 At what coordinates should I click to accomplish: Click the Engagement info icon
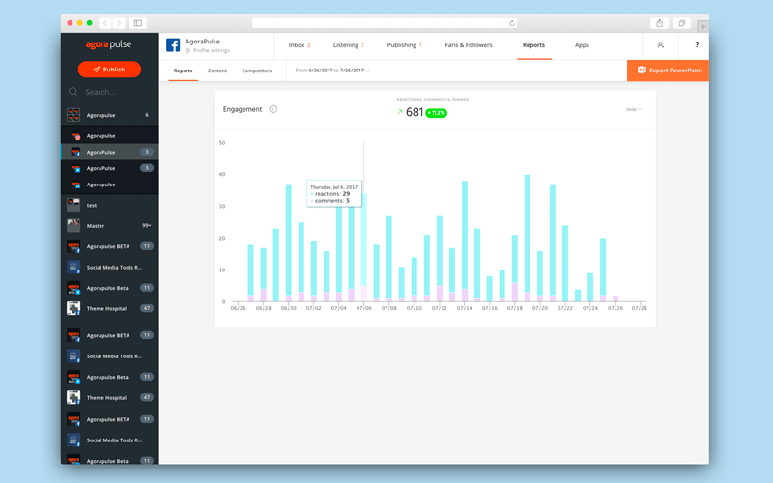coord(273,109)
